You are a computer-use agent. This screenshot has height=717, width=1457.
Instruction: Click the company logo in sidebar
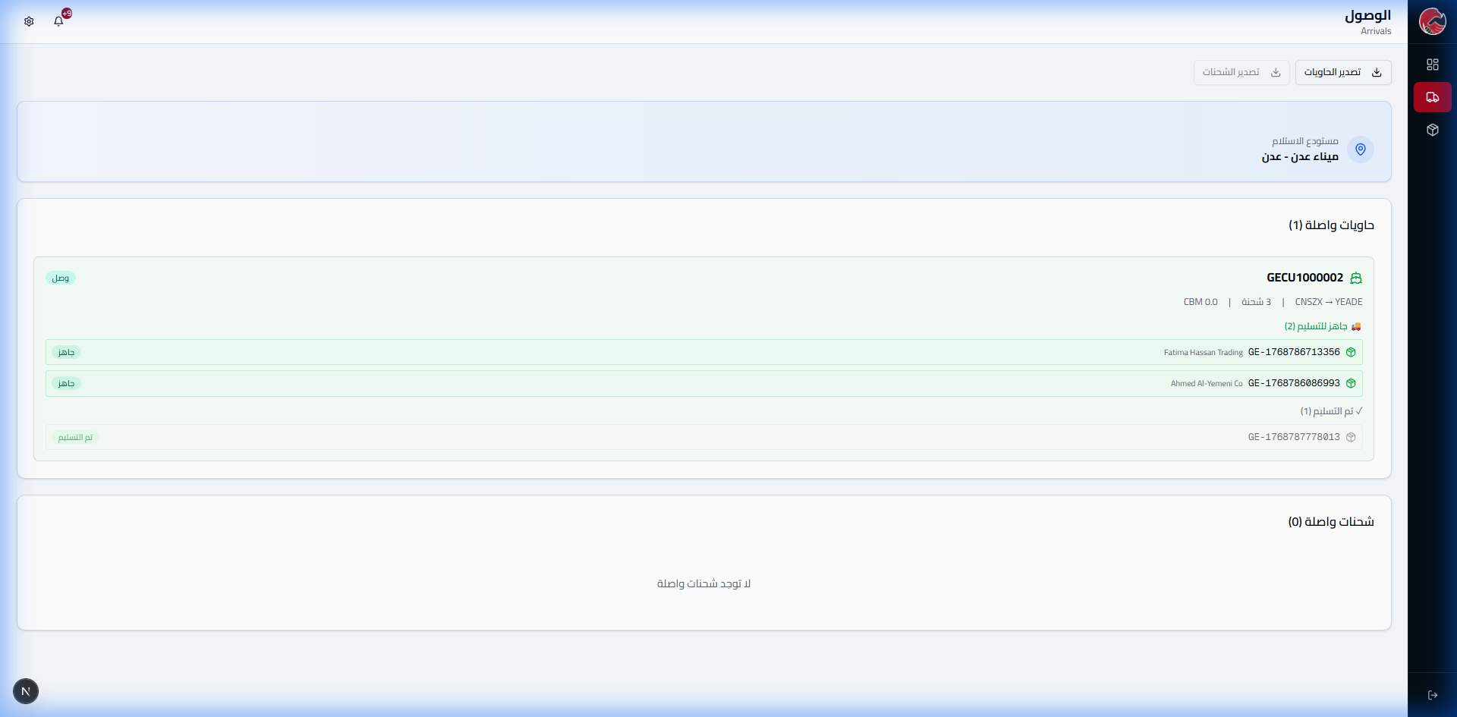pyautogui.click(x=1432, y=21)
